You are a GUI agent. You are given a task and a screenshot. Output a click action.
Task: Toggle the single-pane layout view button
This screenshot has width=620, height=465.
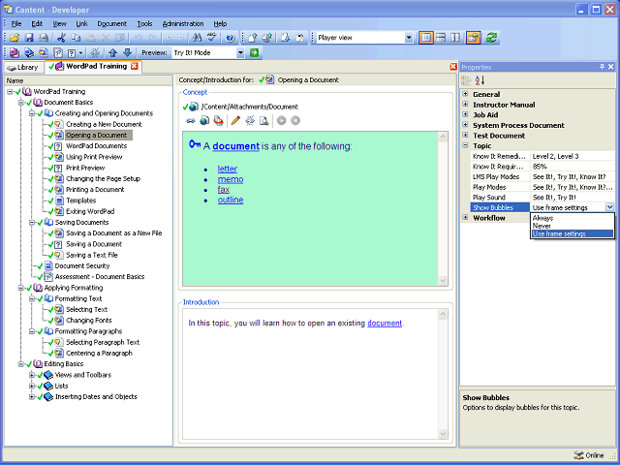coord(426,38)
